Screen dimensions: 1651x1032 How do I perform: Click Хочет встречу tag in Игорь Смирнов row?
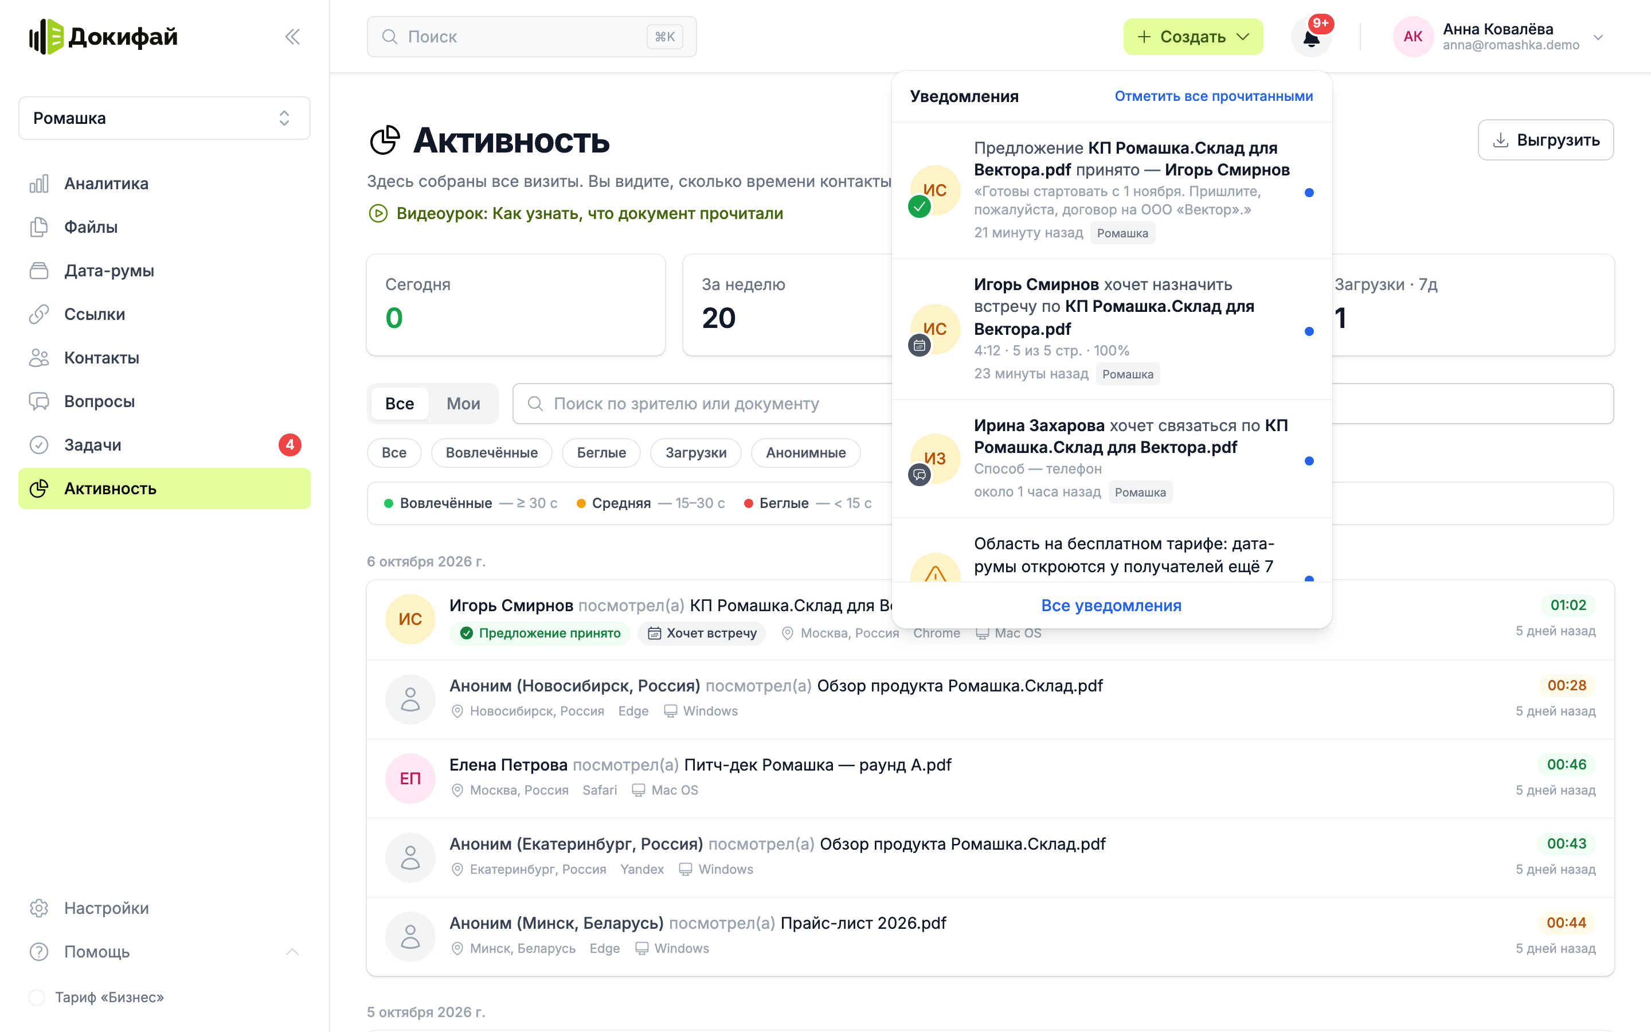(x=702, y=634)
